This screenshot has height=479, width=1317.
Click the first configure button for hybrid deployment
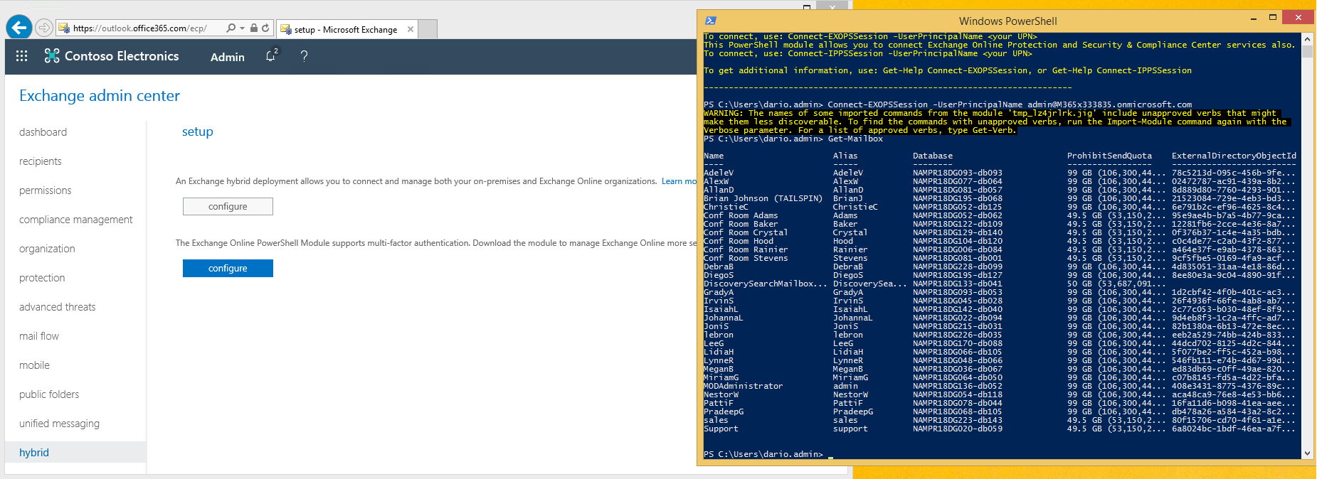(x=228, y=206)
